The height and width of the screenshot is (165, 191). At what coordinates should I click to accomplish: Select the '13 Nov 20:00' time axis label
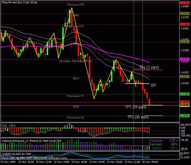point(115,162)
